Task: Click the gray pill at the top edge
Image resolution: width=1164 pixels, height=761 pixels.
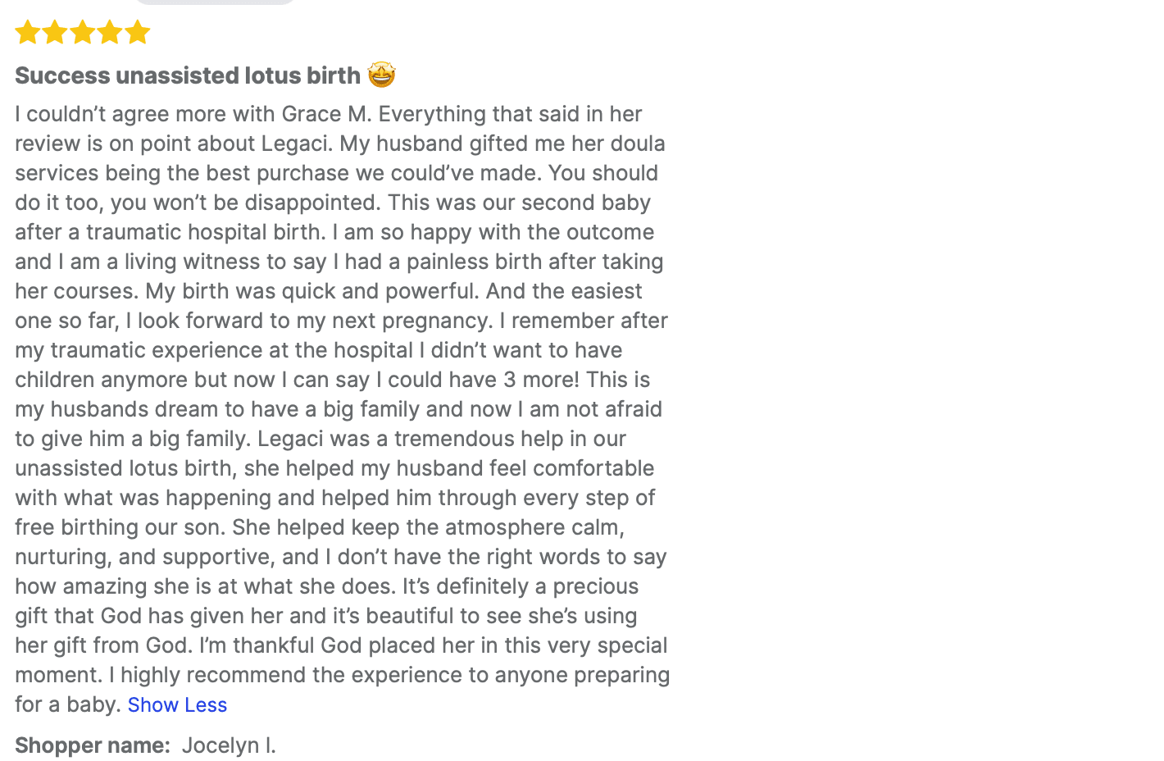Action: click(215, 2)
